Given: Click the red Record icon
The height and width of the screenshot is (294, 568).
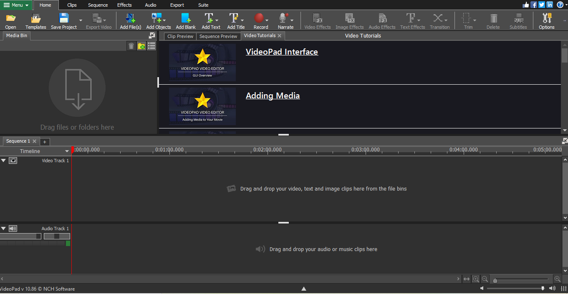Looking at the screenshot, I should [260, 18].
